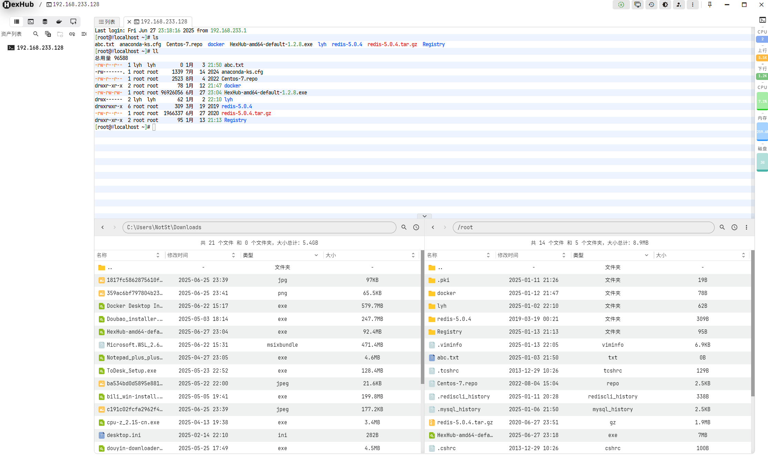768x457 pixels.
Task: Open local 类型 column filter dropdown
Action: (x=316, y=255)
